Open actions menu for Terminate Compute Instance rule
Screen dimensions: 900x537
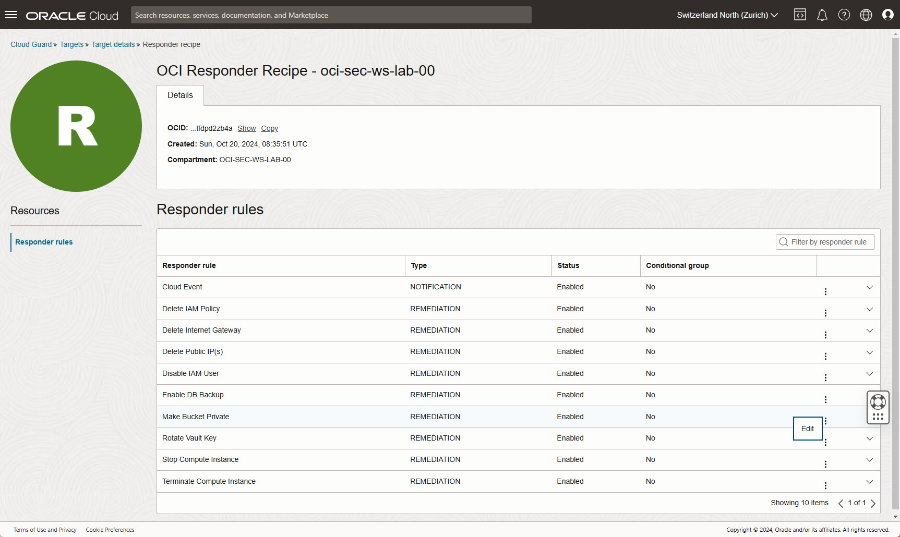pyautogui.click(x=825, y=485)
